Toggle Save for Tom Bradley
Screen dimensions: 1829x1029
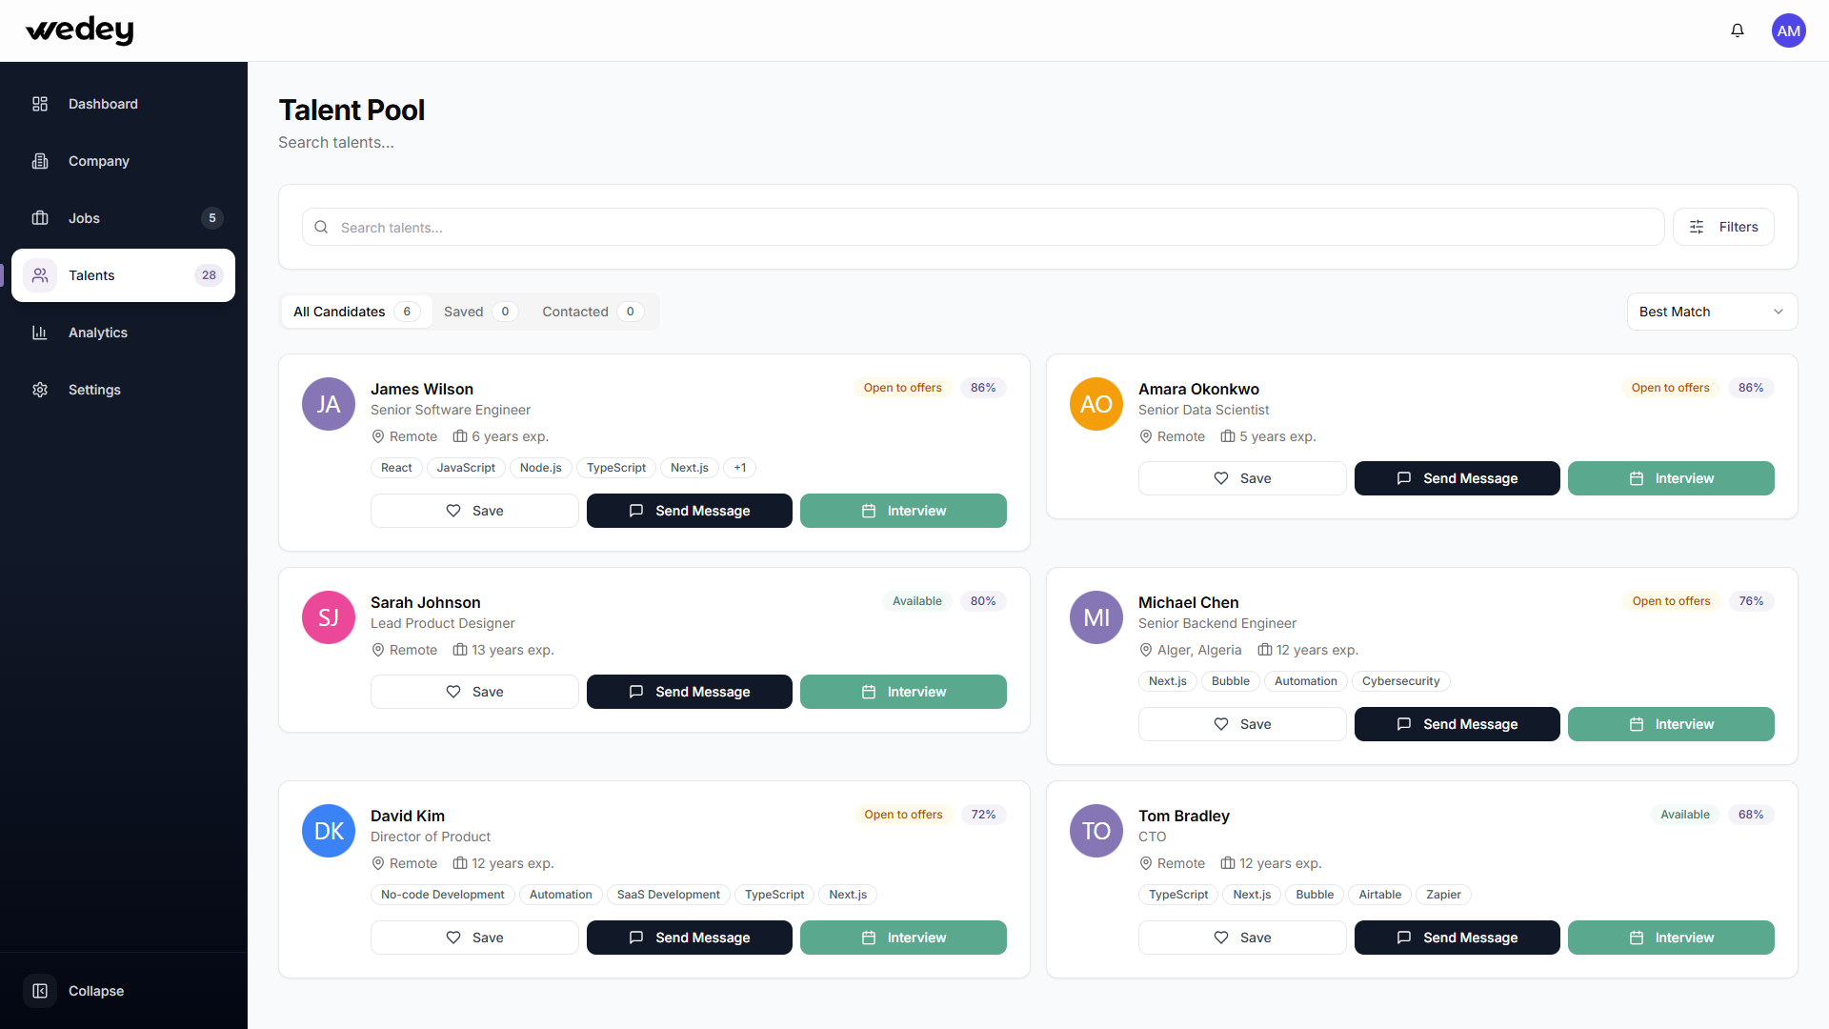pos(1242,938)
